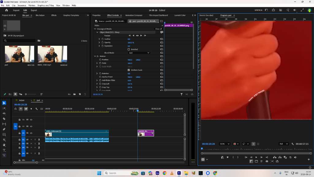This screenshot has width=314, height=177.
Task: Click the Export workspace button
Action: [x=34, y=10]
